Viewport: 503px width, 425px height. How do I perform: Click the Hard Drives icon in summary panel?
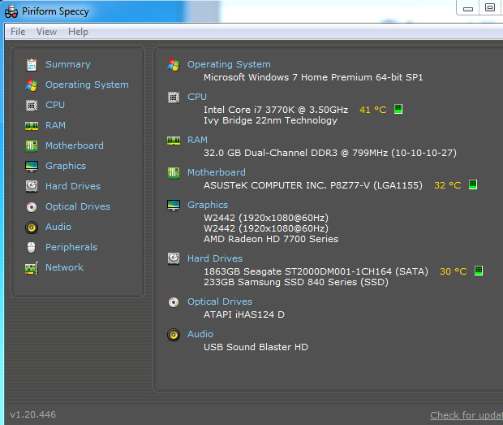coord(174,258)
